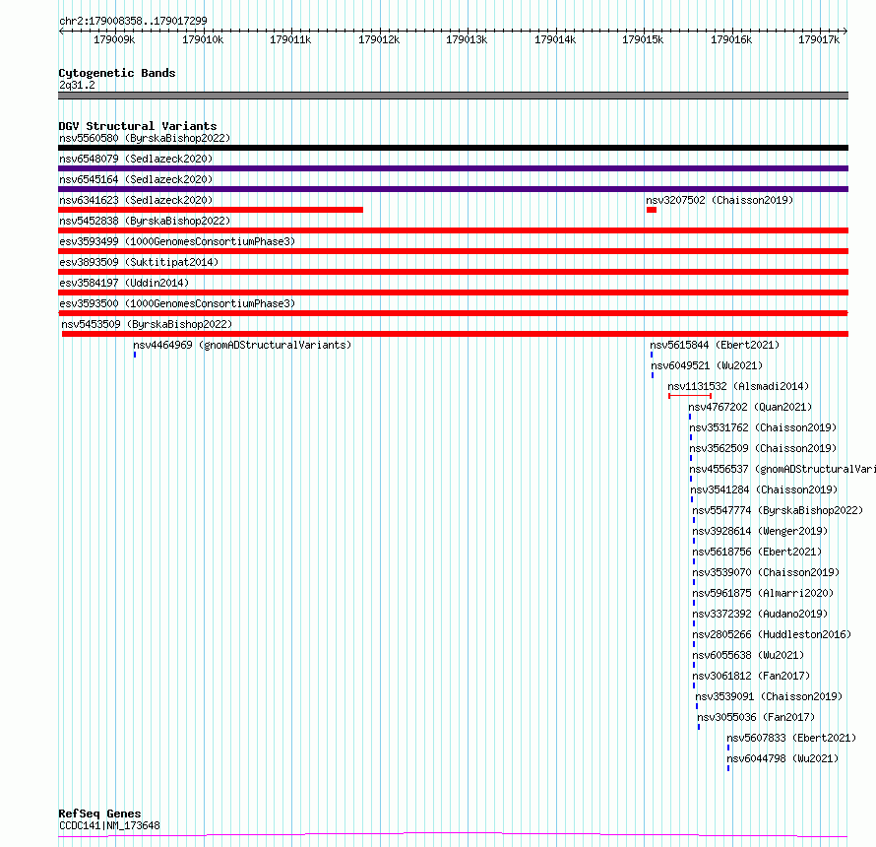This screenshot has height=847, width=876.
Task: Open nsv6545164 (Sedlazeck2020) variant
Action: [x=136, y=179]
